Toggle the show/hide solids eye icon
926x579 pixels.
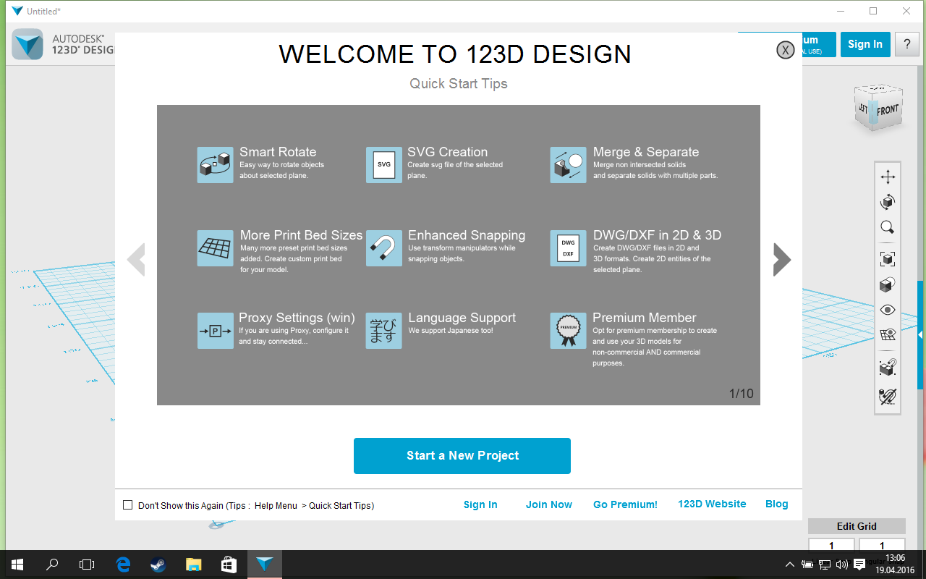pos(888,310)
